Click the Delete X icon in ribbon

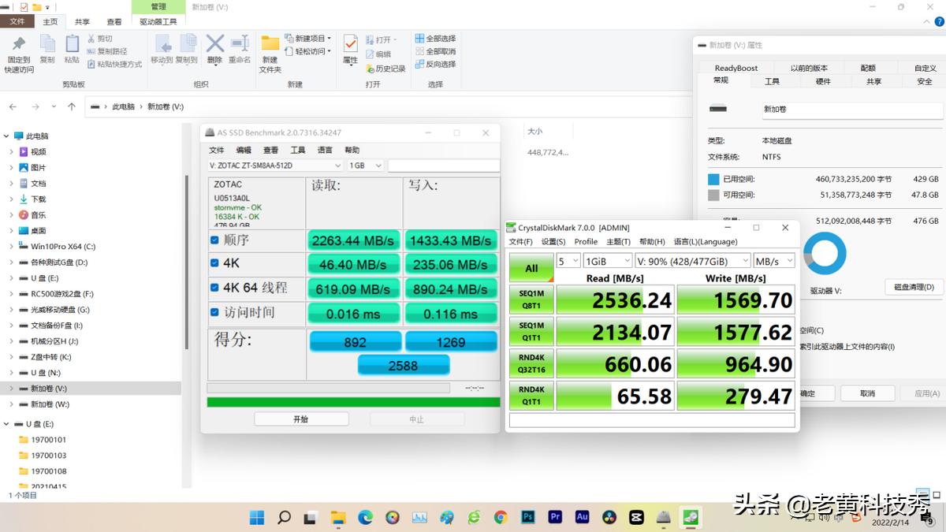(214, 44)
